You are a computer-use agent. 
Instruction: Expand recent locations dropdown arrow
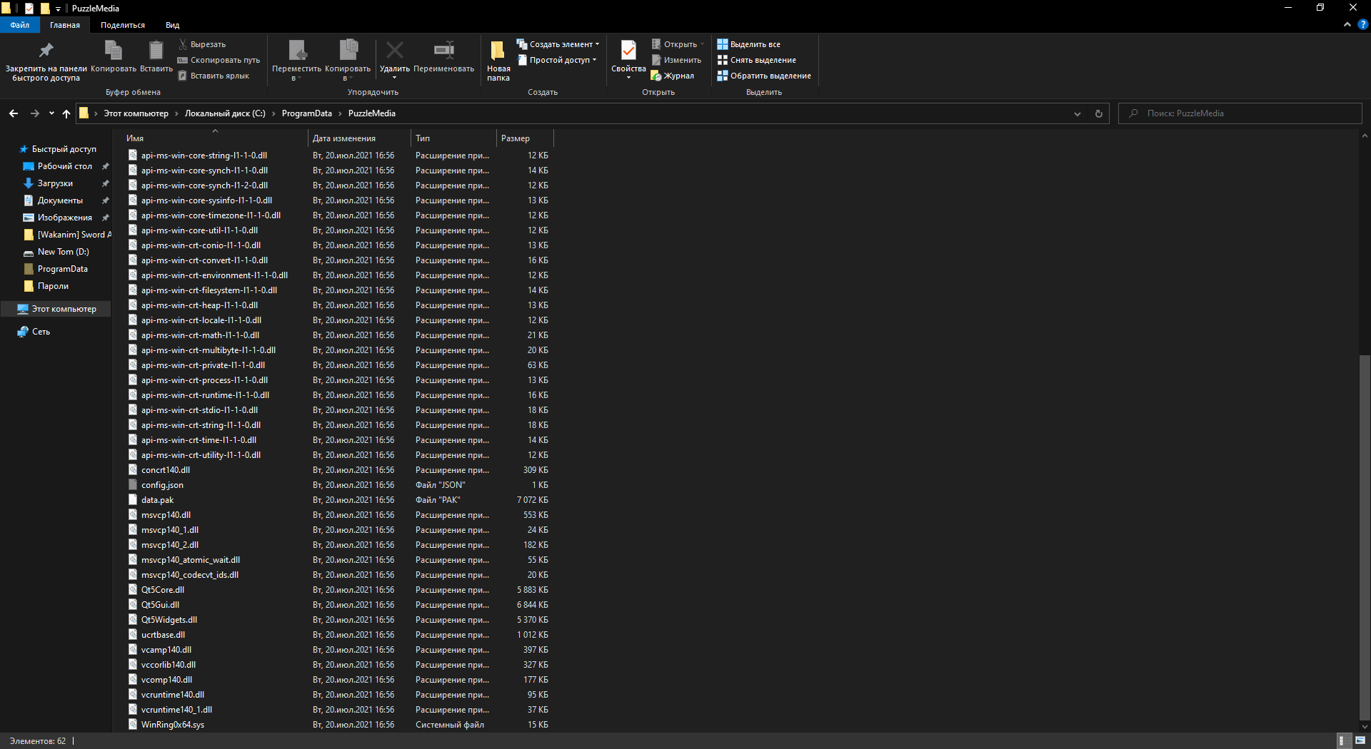[x=51, y=113]
